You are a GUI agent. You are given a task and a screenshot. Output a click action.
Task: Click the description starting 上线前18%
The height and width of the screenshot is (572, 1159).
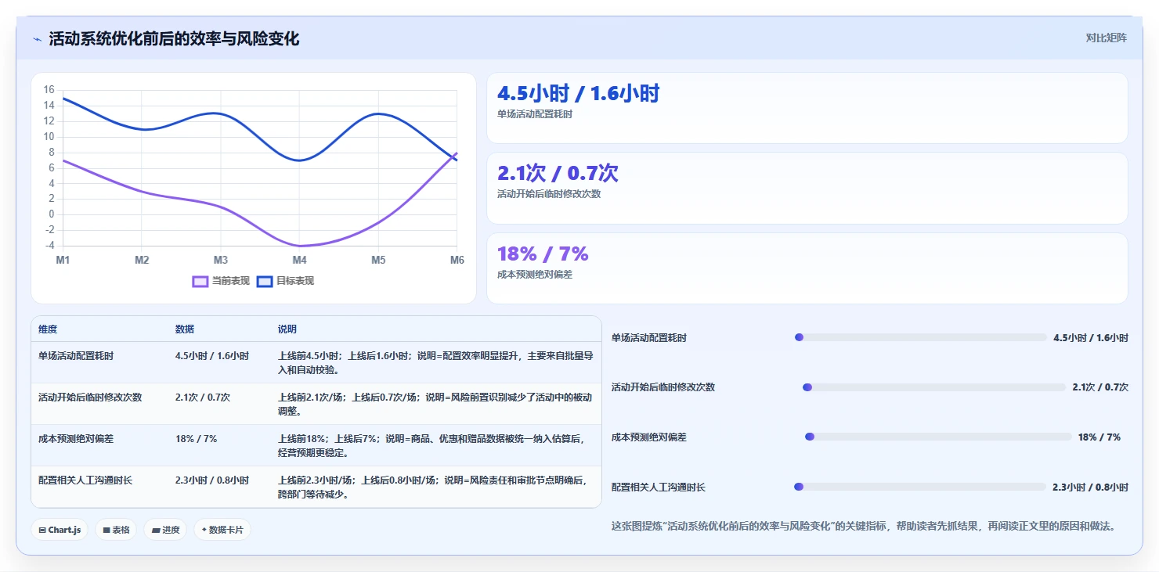pyautogui.click(x=432, y=446)
